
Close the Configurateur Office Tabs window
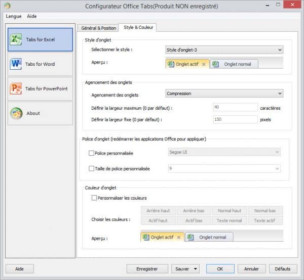292,5
